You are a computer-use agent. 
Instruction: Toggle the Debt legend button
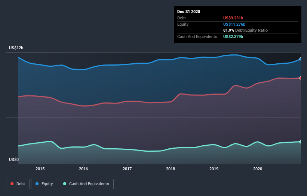[18, 184]
